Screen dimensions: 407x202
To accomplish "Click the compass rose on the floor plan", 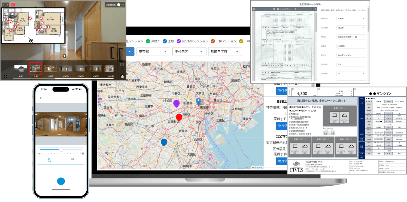I will [x=31, y=41].
